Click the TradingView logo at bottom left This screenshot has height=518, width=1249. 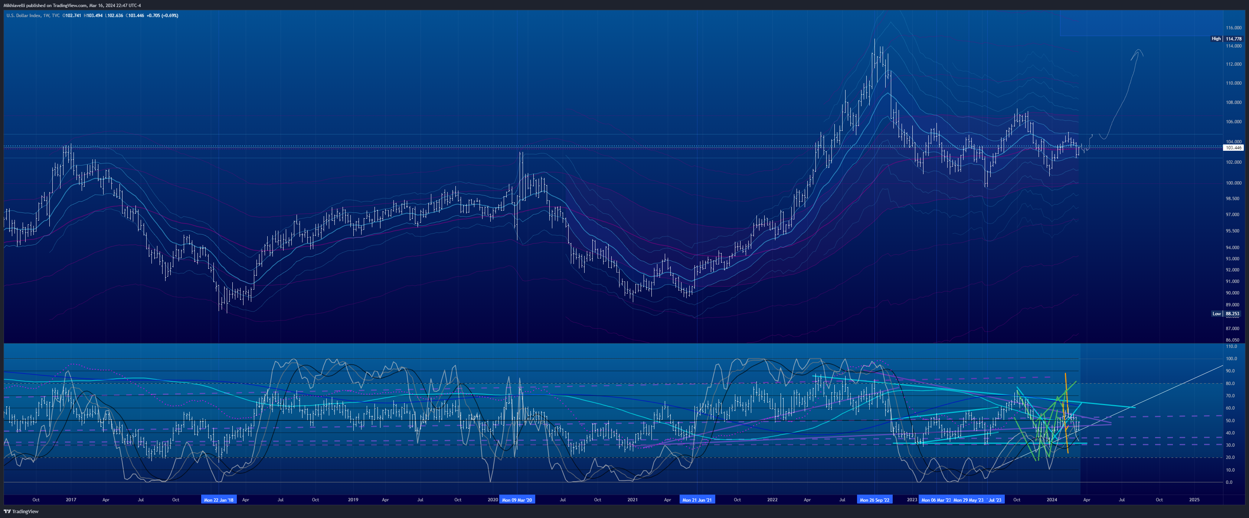click(x=21, y=511)
